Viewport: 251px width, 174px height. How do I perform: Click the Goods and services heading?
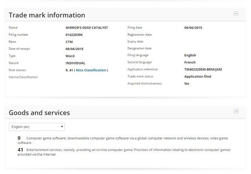pos(39,113)
